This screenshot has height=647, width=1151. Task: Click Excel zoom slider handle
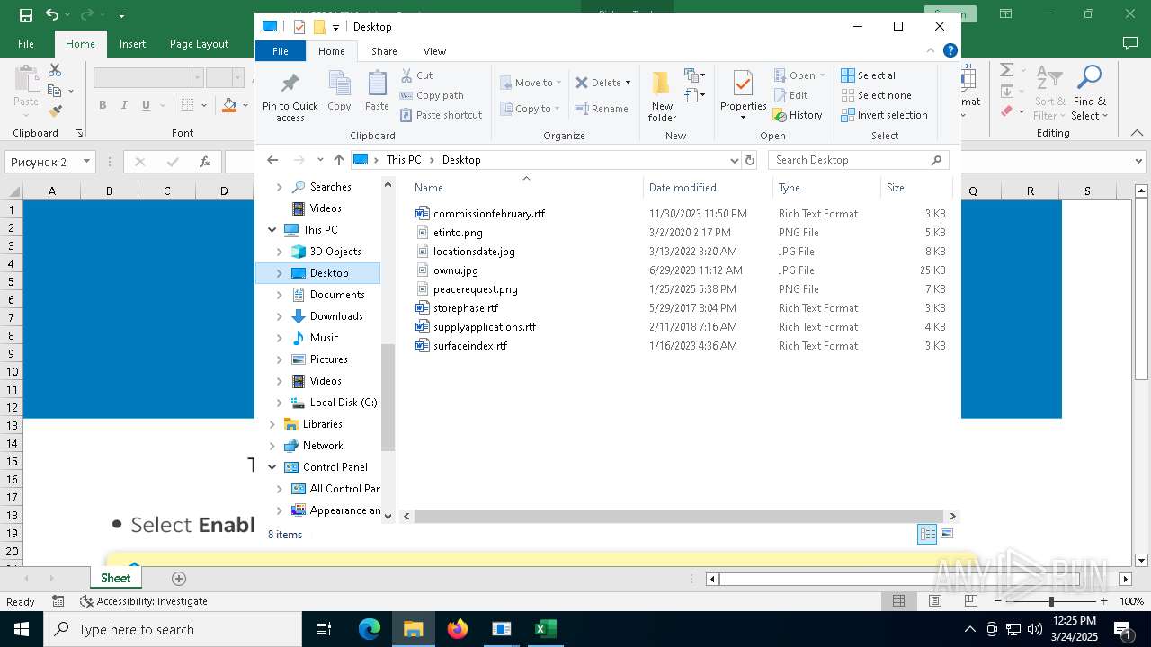1051,601
